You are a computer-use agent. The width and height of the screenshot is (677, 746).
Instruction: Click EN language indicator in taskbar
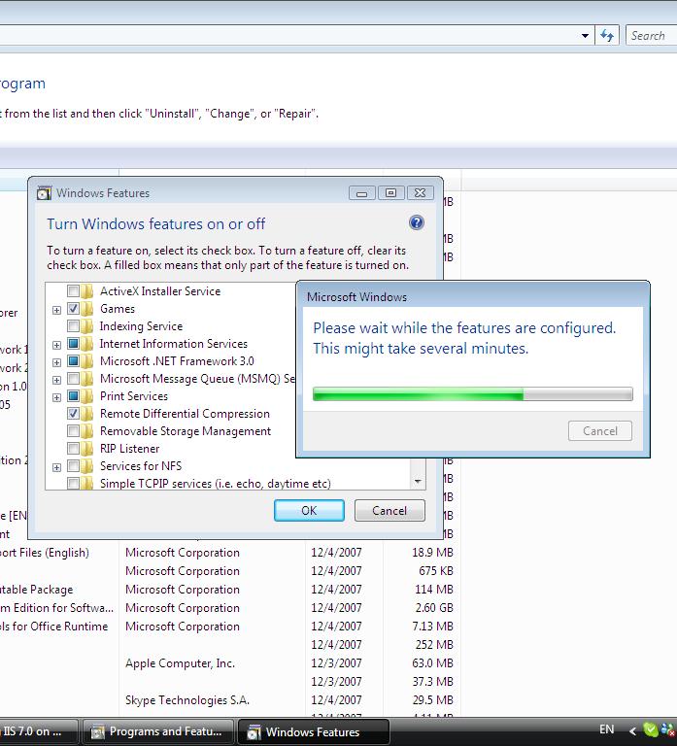(x=607, y=729)
